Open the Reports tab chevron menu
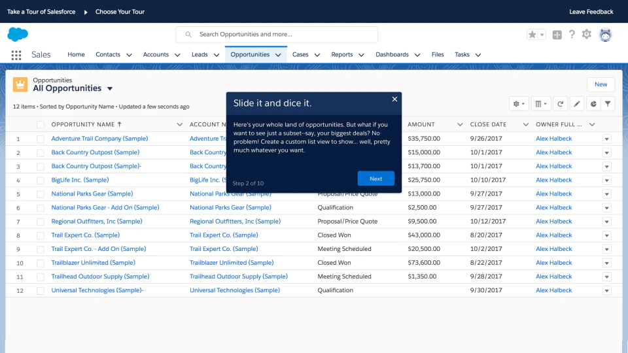This screenshot has height=353, width=628. pos(361,55)
